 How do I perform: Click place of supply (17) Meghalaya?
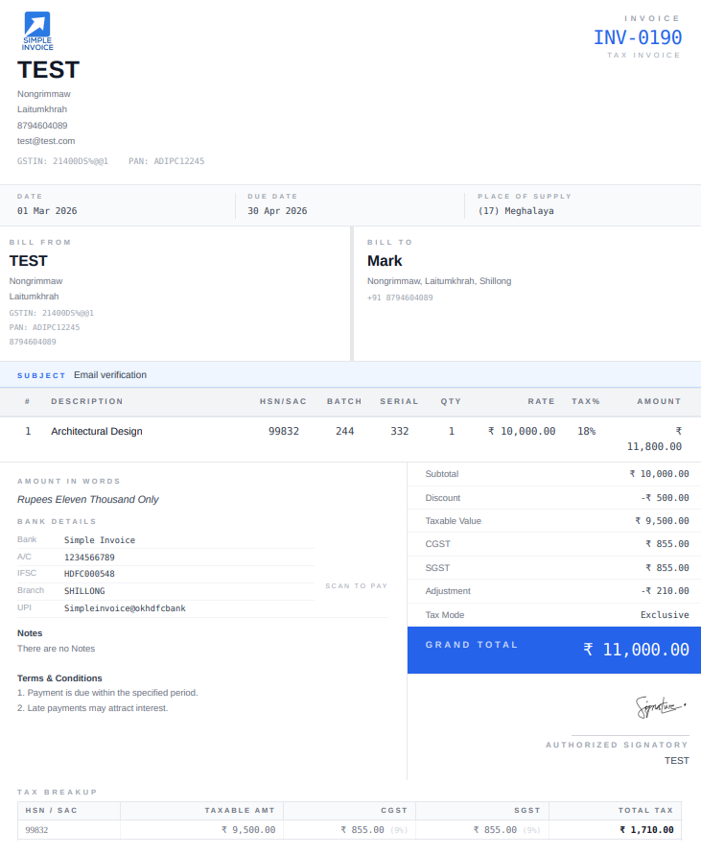[516, 211]
